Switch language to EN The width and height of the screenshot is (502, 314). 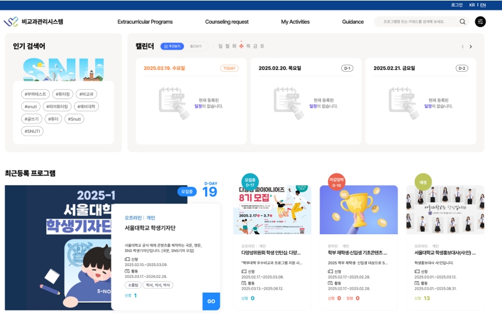(483, 5)
